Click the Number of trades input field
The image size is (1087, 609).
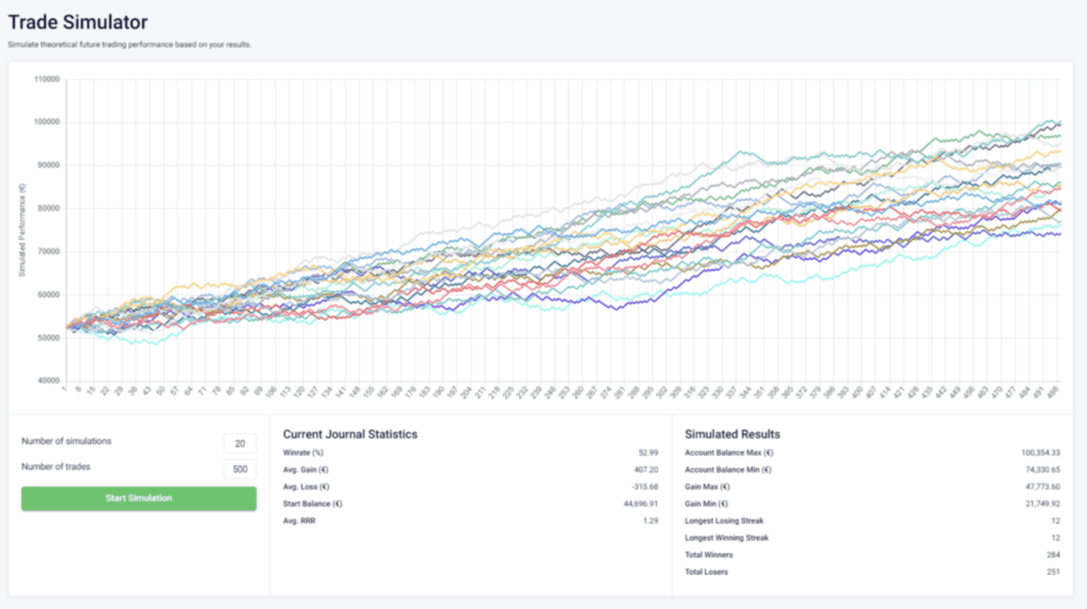(x=239, y=468)
